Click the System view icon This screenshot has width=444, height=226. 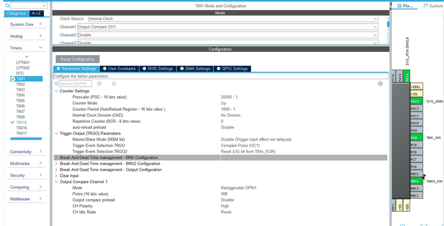[426, 6]
